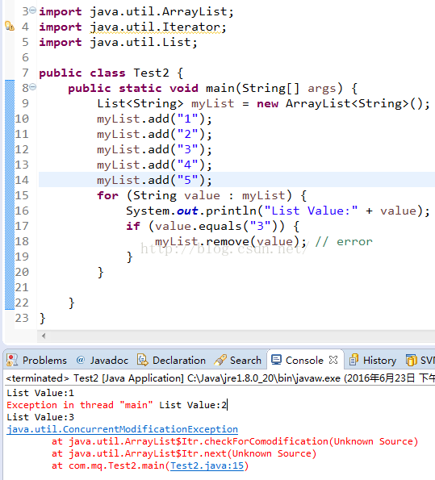This screenshot has height=480, width=435.
Task: Follow the Test2.java:15 stack trace link
Action: tap(207, 465)
